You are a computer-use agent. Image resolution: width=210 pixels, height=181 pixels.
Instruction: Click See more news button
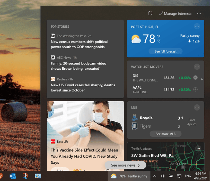pyautogui.click(x=125, y=165)
